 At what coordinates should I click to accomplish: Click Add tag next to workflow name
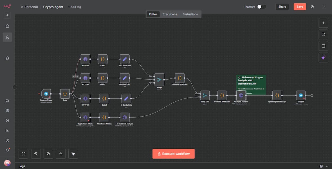(x=75, y=7)
